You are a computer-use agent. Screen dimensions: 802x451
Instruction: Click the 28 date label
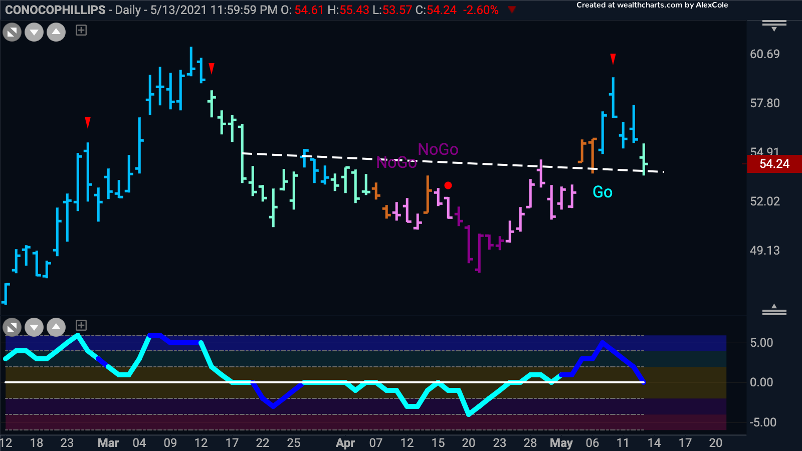(x=530, y=443)
